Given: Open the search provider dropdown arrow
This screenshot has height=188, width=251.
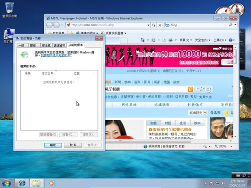Looking at the screenshot, I should click(235, 25).
